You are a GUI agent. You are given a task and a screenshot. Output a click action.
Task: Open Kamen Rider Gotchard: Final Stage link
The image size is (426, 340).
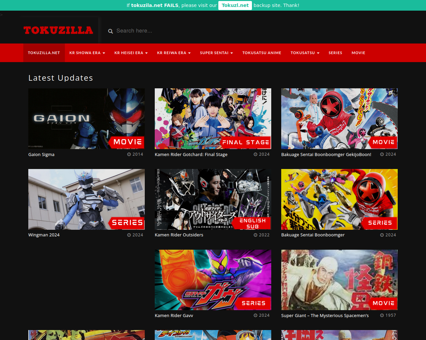coord(191,155)
